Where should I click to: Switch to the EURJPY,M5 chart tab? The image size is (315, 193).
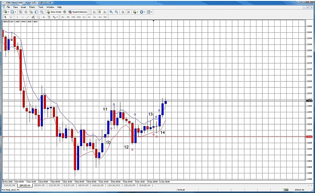(x=69, y=185)
